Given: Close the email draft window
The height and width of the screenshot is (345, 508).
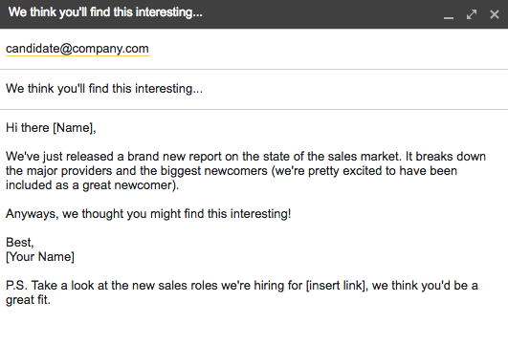Looking at the screenshot, I should click(495, 14).
